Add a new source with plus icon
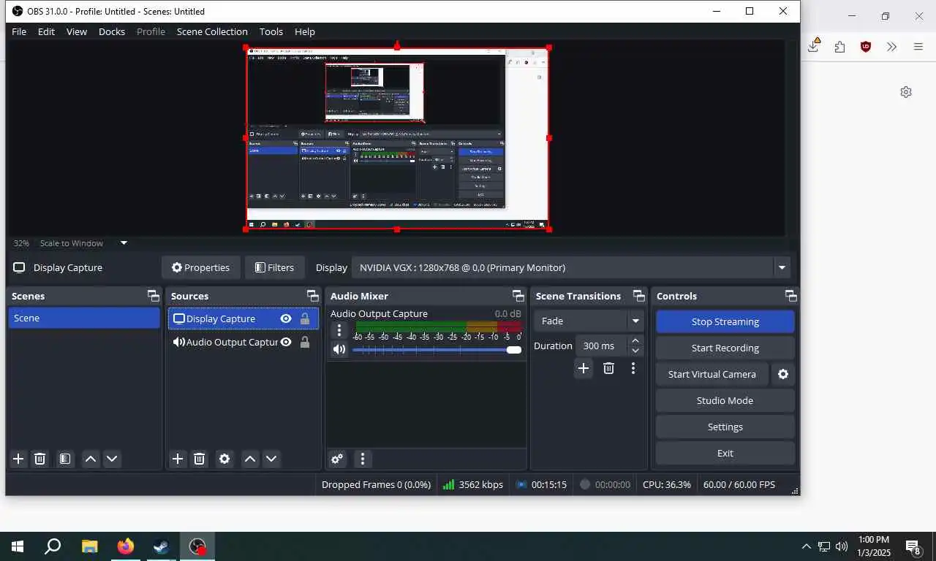The width and height of the screenshot is (936, 561). pos(178,459)
